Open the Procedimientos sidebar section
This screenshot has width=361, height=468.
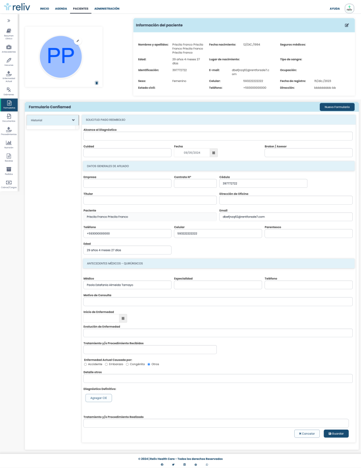tap(9, 130)
